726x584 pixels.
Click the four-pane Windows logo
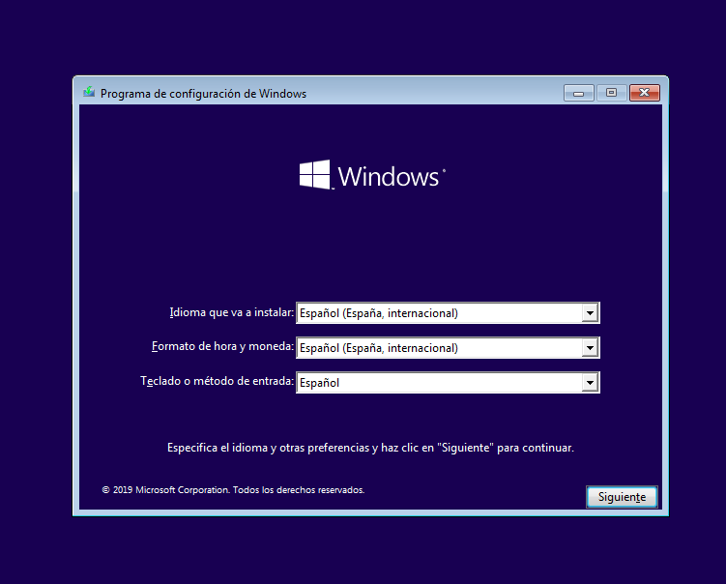[314, 175]
